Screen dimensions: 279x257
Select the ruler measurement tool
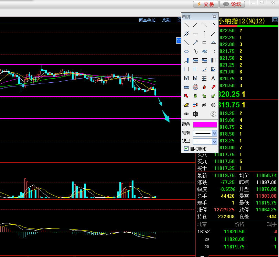click(186, 87)
